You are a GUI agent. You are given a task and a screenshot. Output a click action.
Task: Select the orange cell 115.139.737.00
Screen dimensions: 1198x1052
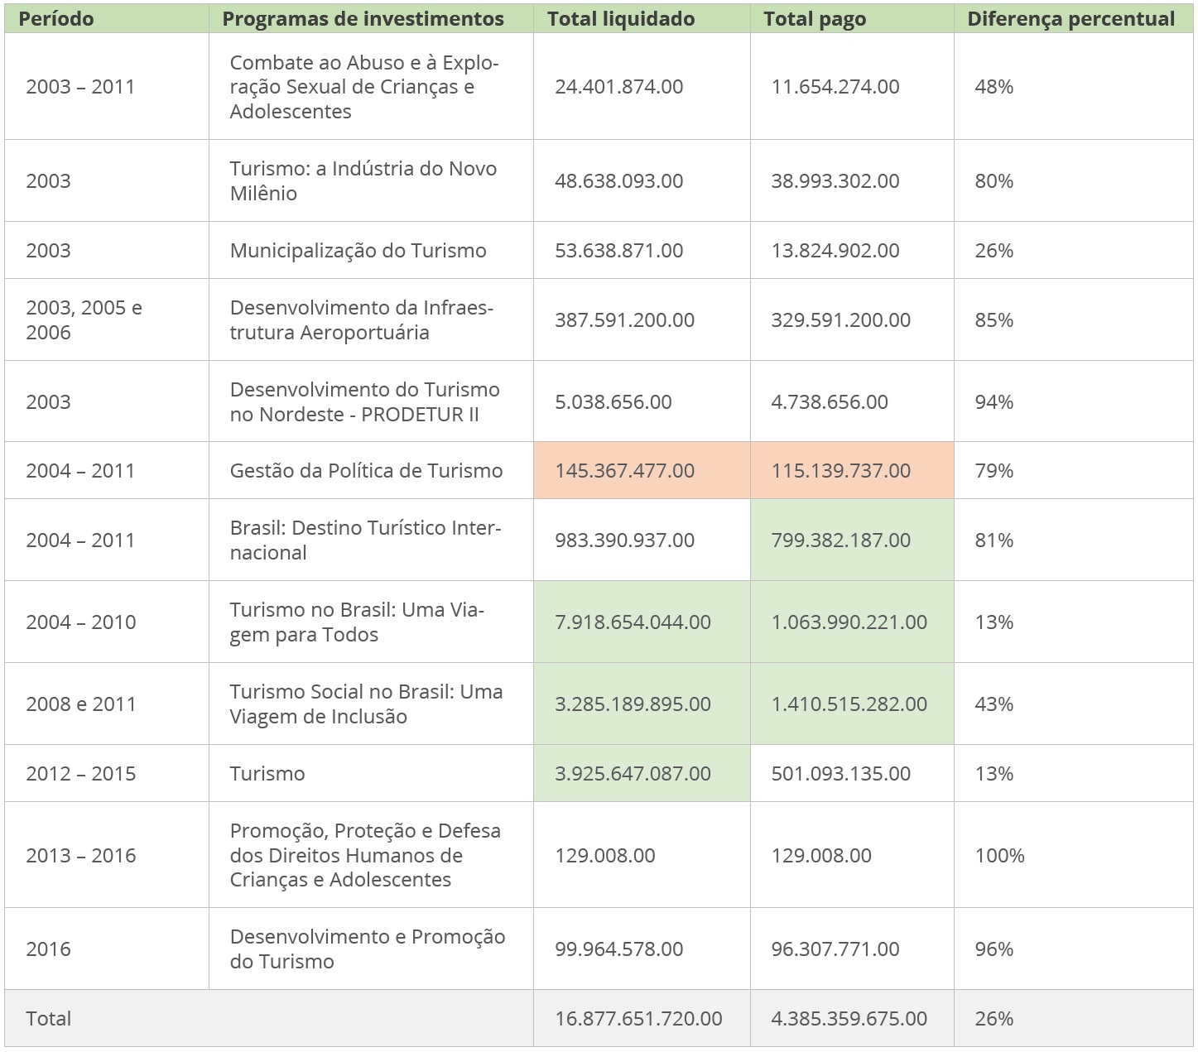pyautogui.click(x=841, y=471)
